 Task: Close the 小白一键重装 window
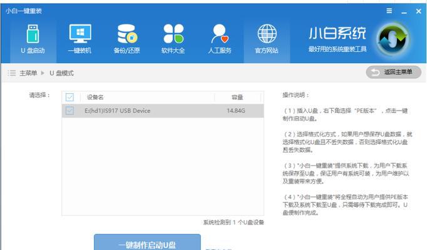(x=419, y=11)
